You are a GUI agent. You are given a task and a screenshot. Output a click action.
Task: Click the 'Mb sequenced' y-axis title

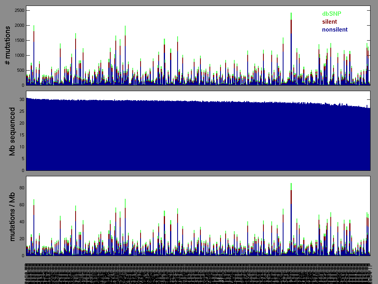pyautogui.click(x=12, y=131)
